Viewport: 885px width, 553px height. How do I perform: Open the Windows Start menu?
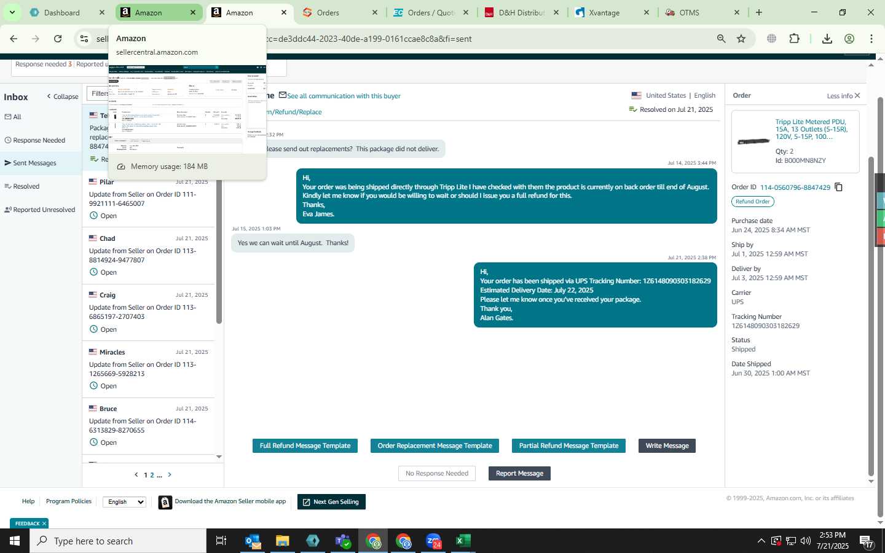coord(15,541)
